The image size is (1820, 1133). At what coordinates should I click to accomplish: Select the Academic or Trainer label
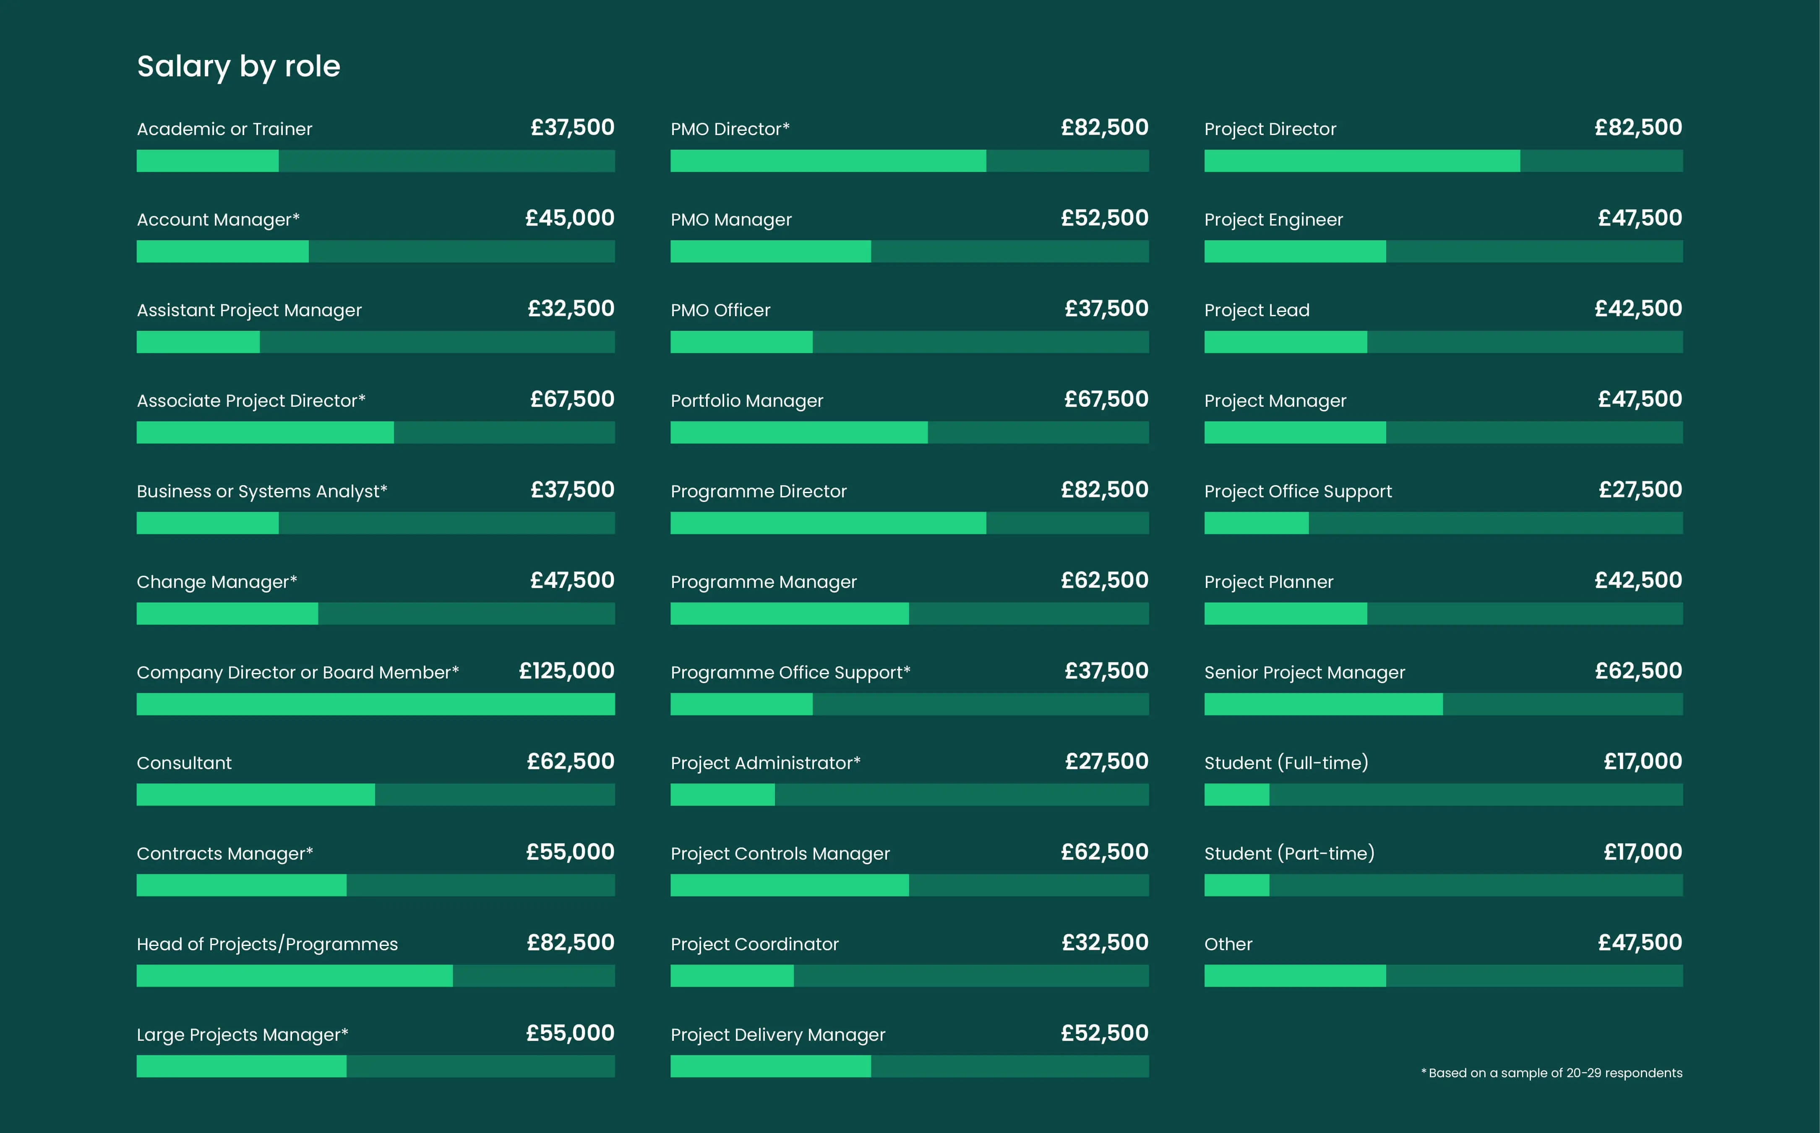224,129
